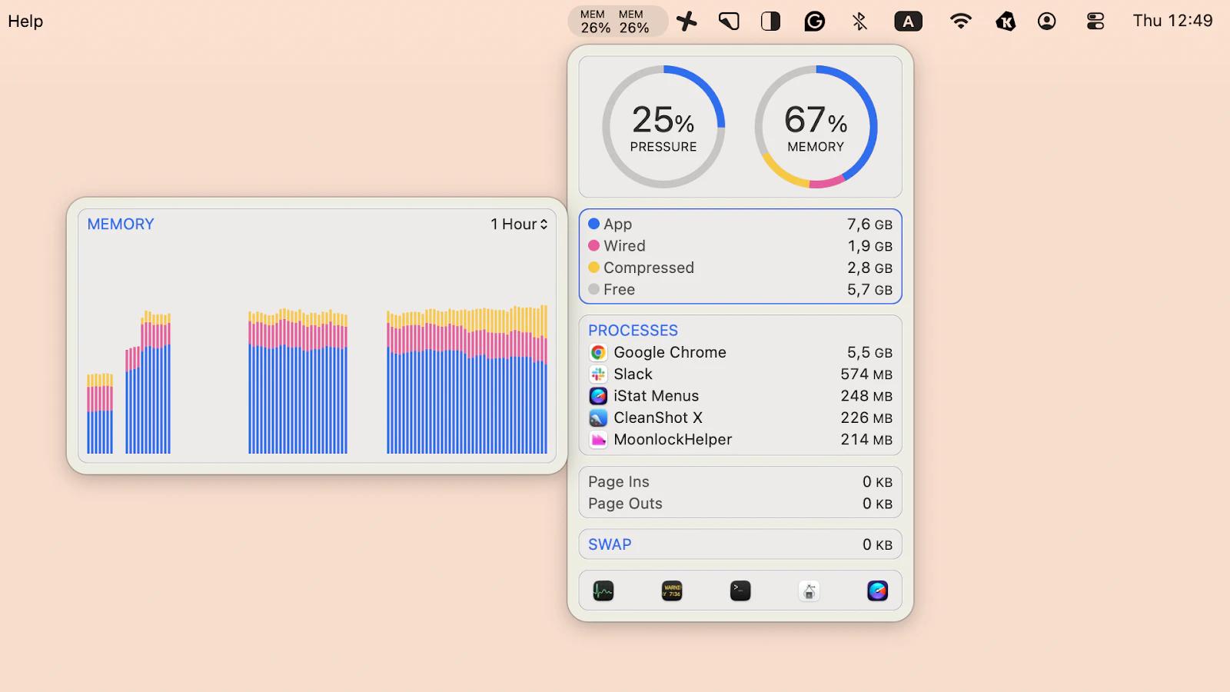The image size is (1230, 692).
Task: Launch Terminal from the widget shortcut row
Action: [740, 590]
